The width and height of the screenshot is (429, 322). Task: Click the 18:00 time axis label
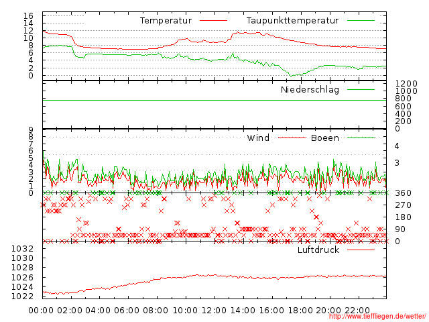(300, 310)
